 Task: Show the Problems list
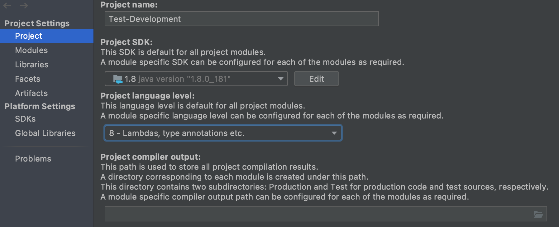point(33,159)
